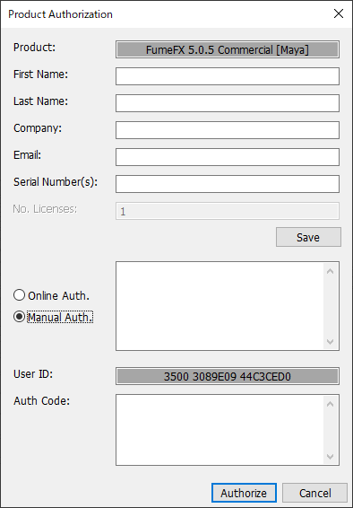Click the Save button
Screen dimensions: 353x508
pos(308,237)
